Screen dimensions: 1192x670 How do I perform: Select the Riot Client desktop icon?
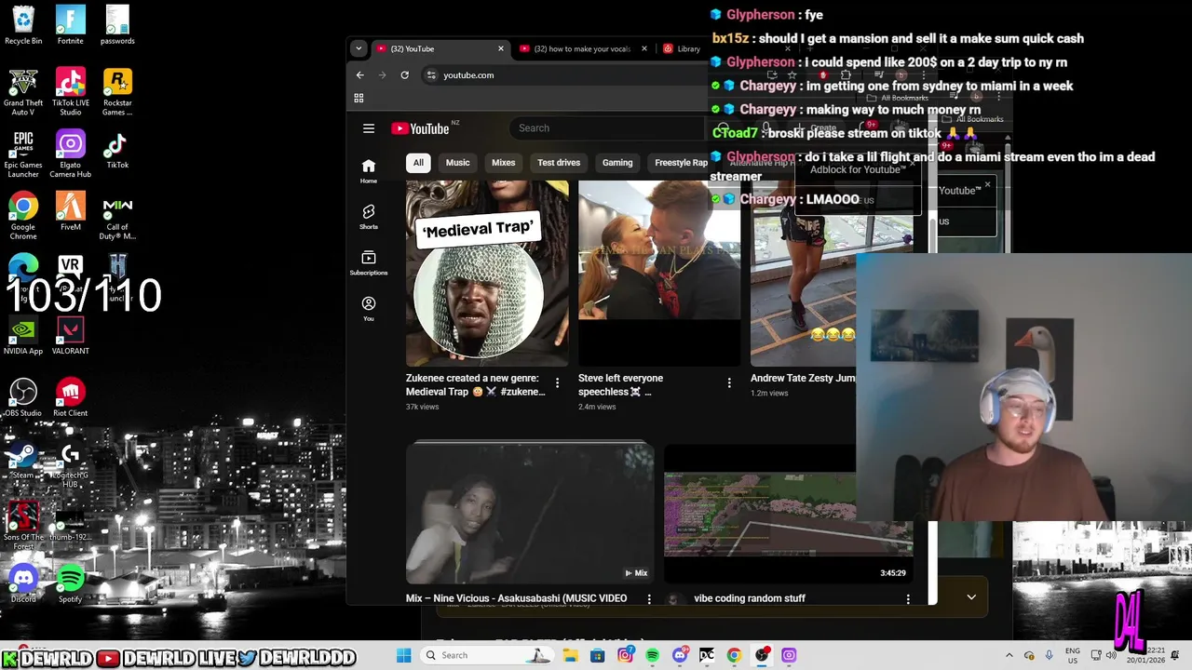(x=70, y=397)
